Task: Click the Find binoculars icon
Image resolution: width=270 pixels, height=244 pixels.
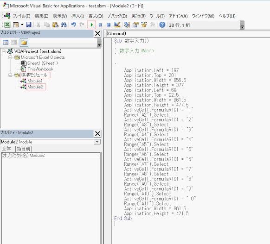Action: pos(64,25)
